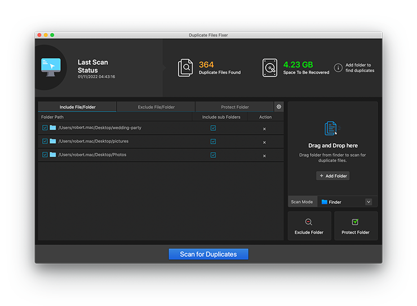The height and width of the screenshot is (306, 417).
Task: Click the 364 duplicate files count
Action: [x=206, y=65]
